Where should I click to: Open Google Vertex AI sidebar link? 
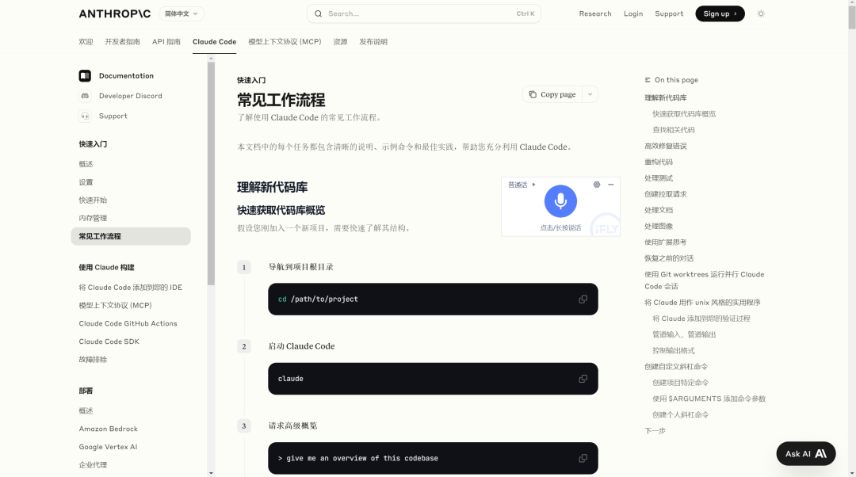(x=108, y=447)
